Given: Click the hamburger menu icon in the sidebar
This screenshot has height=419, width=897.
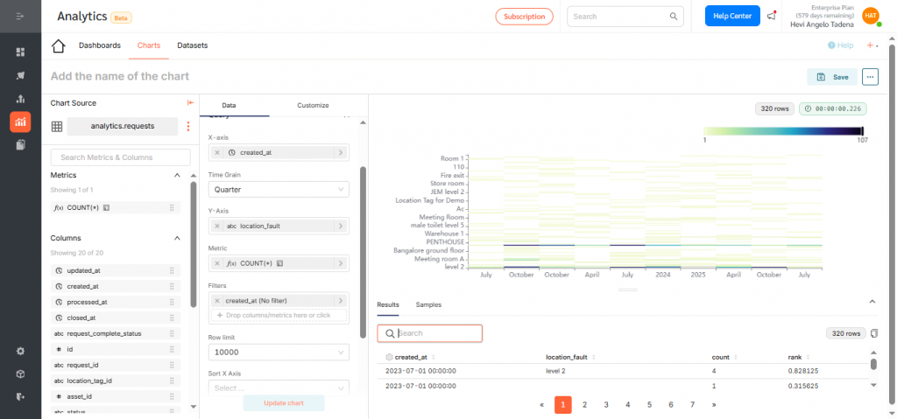Looking at the screenshot, I should (x=20, y=17).
